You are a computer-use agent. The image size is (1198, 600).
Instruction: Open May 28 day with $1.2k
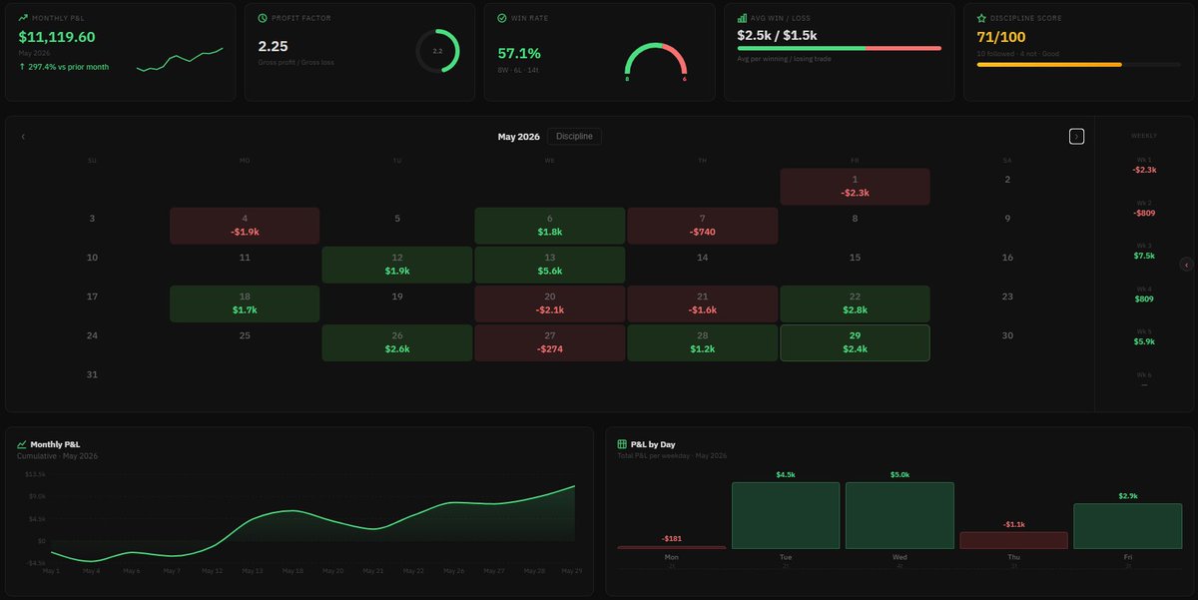click(x=702, y=342)
